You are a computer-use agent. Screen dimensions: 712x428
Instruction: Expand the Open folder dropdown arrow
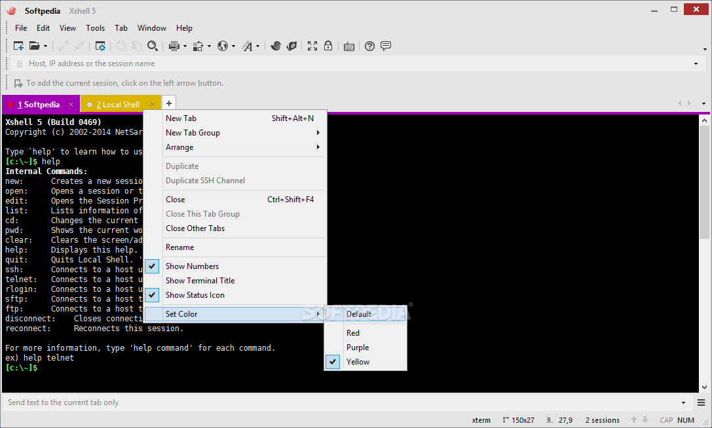tap(45, 46)
